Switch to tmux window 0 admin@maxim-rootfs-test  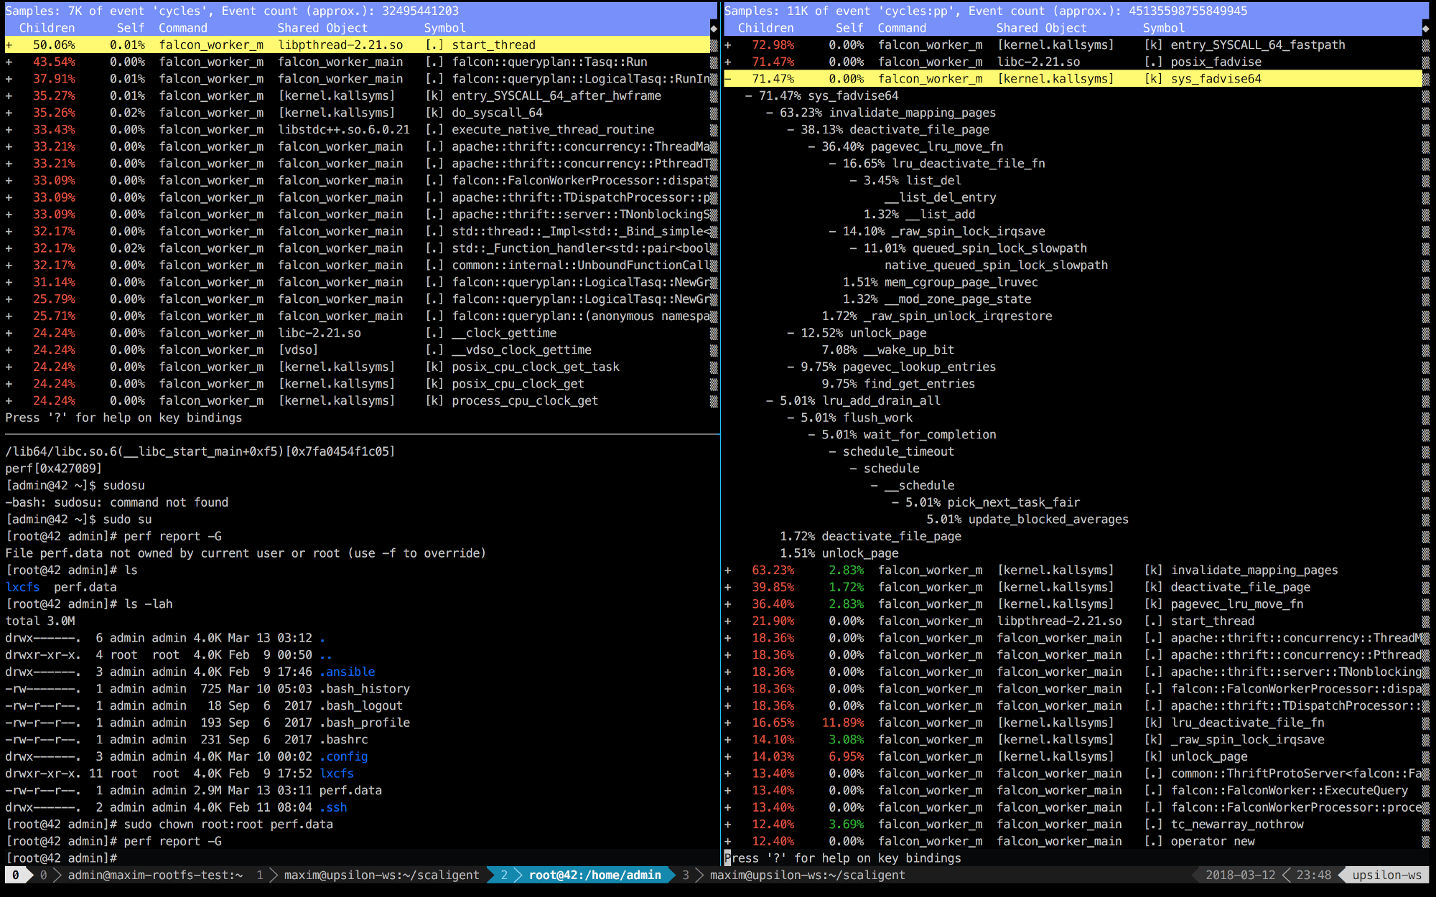click(154, 875)
